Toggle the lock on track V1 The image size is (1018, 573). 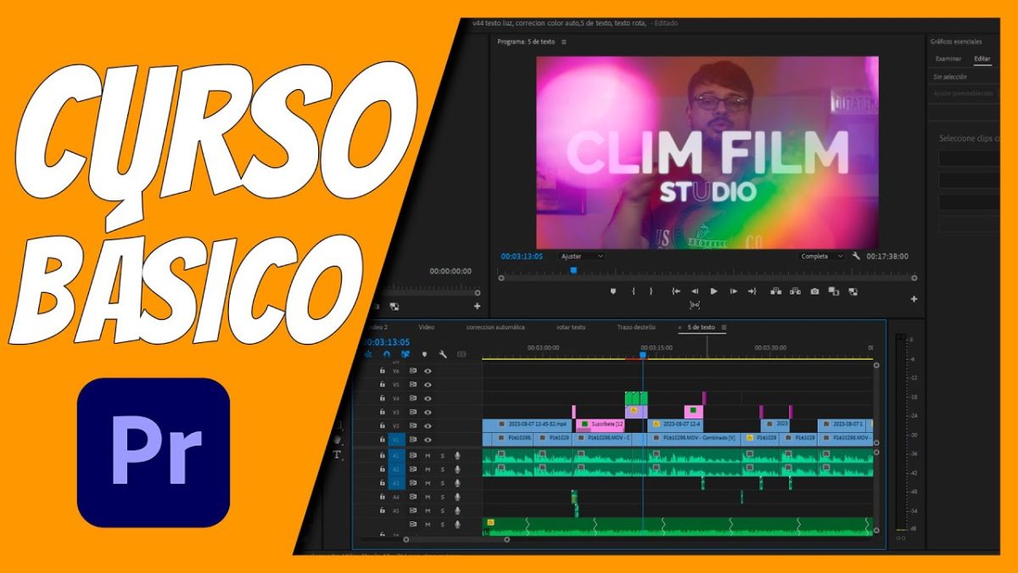(x=383, y=440)
